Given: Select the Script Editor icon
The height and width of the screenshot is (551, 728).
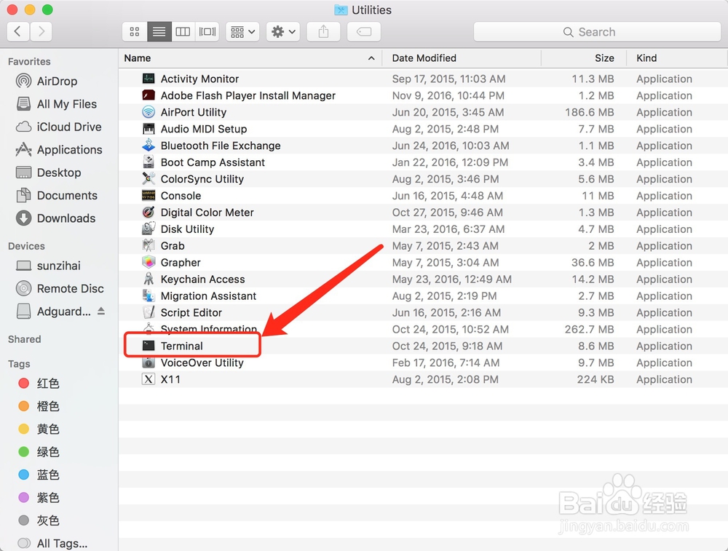Looking at the screenshot, I should tap(149, 312).
